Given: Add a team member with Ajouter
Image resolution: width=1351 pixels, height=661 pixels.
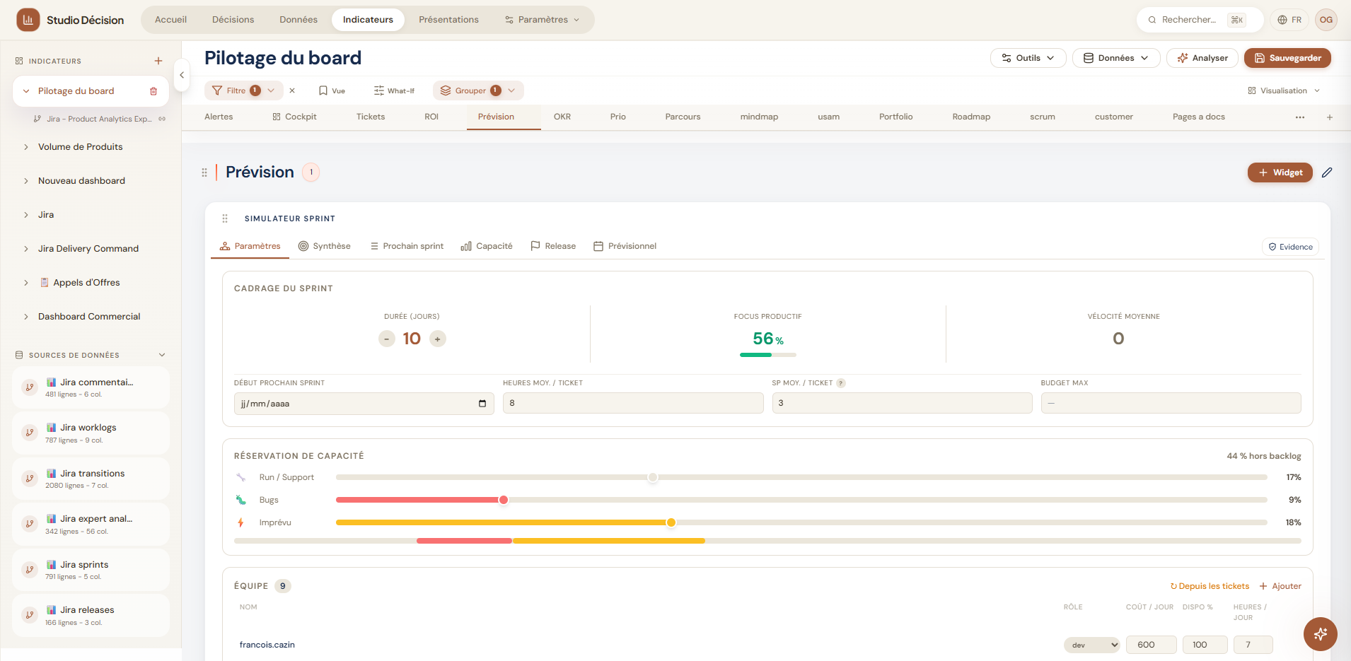Looking at the screenshot, I should [1280, 586].
